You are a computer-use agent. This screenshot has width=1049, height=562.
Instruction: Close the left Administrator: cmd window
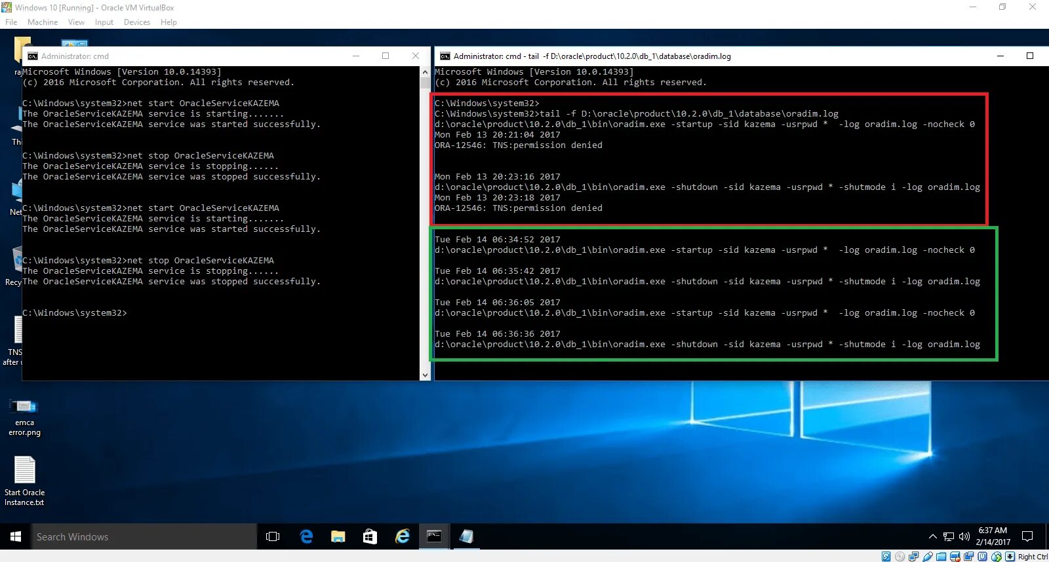click(415, 56)
